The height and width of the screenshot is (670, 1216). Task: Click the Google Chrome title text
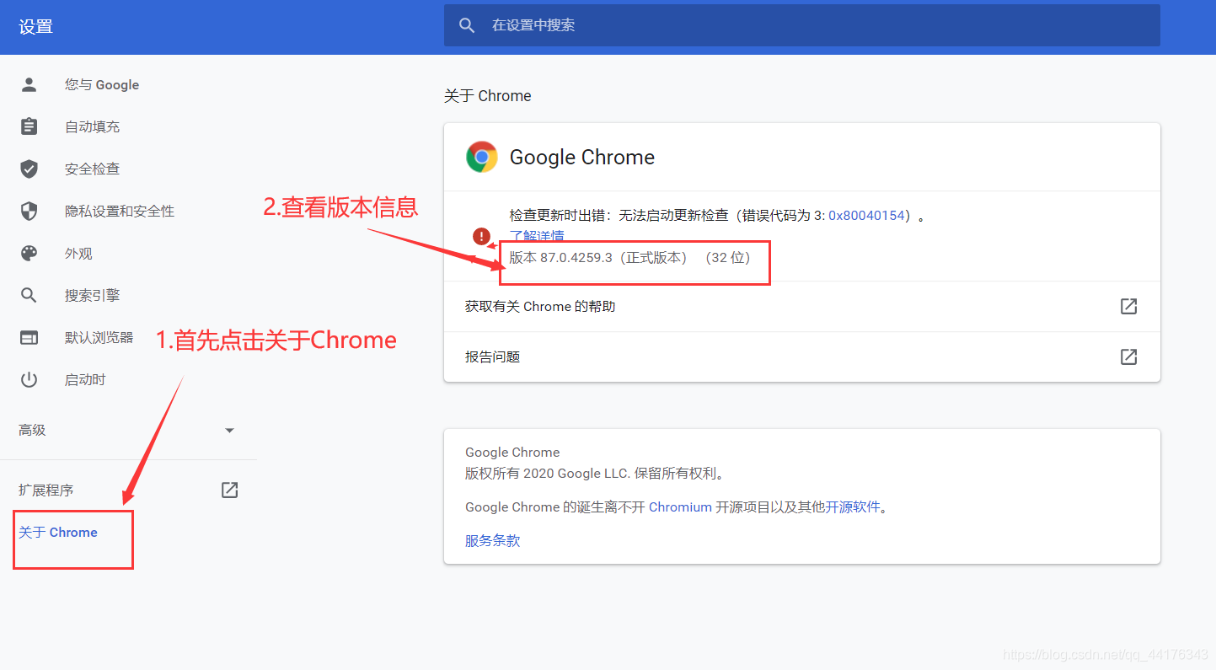[582, 158]
